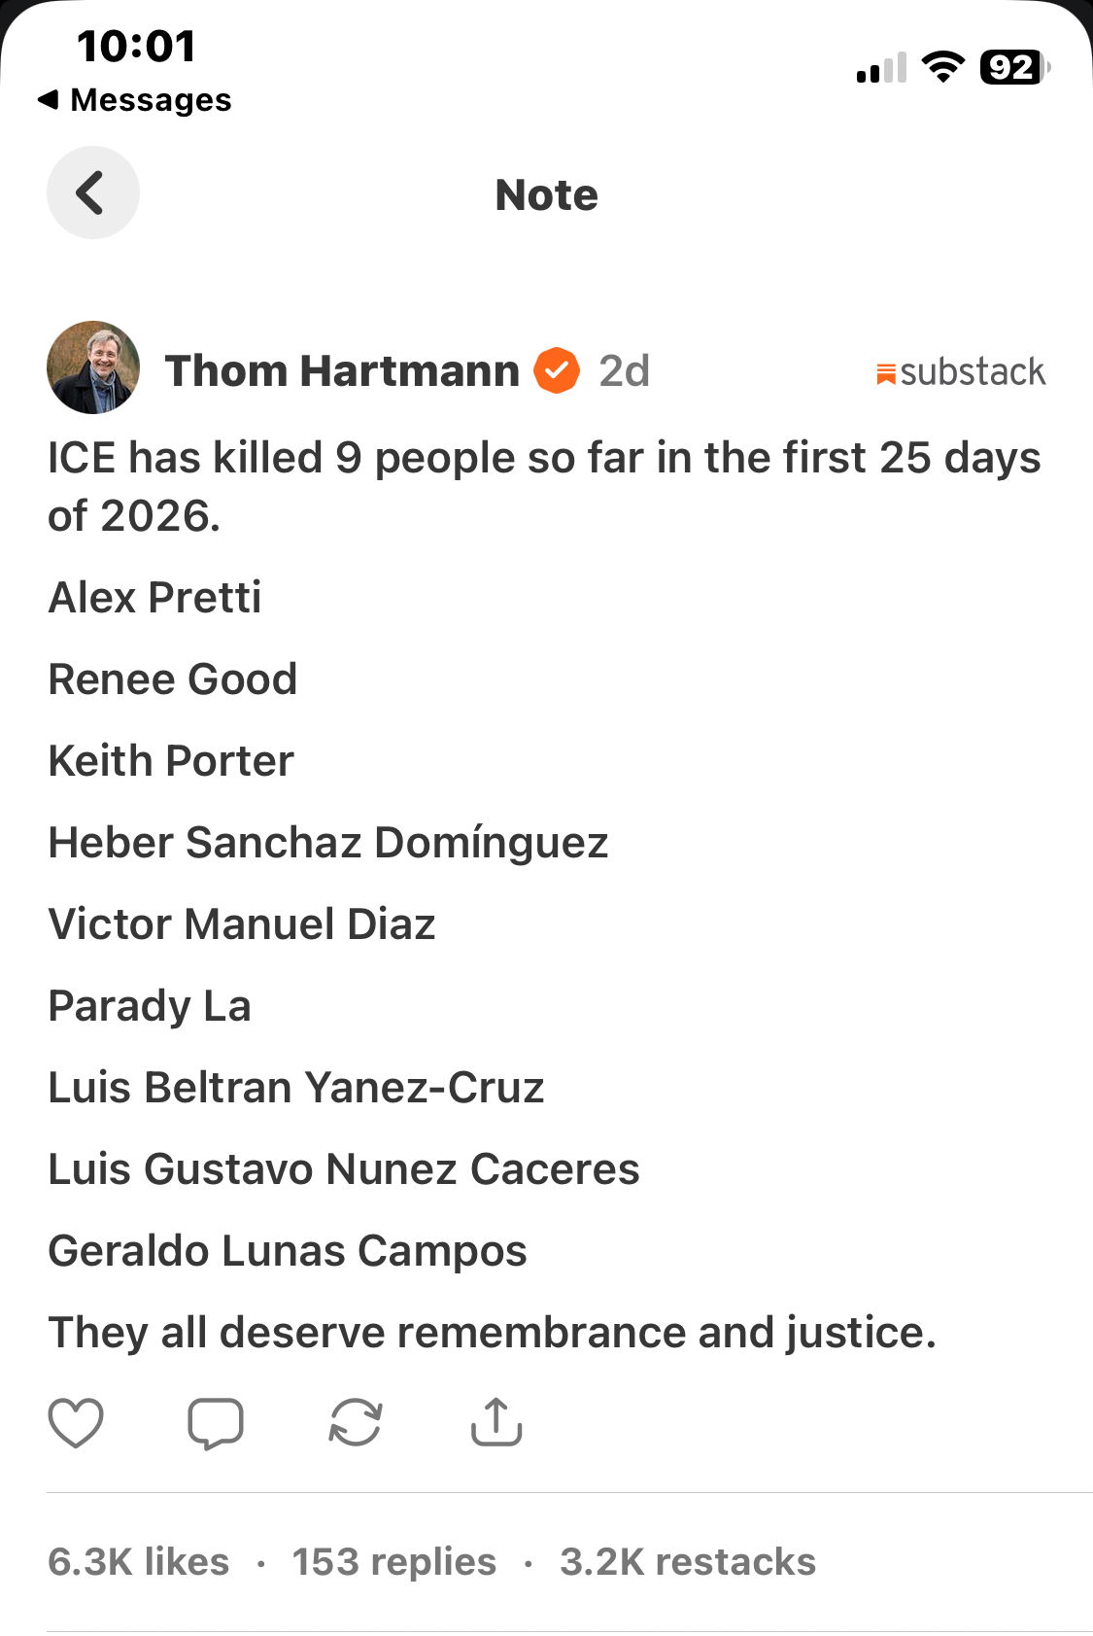Screen dimensions: 1093x1636
Task: Open replies with the comment bubble icon
Action: 215,1423
